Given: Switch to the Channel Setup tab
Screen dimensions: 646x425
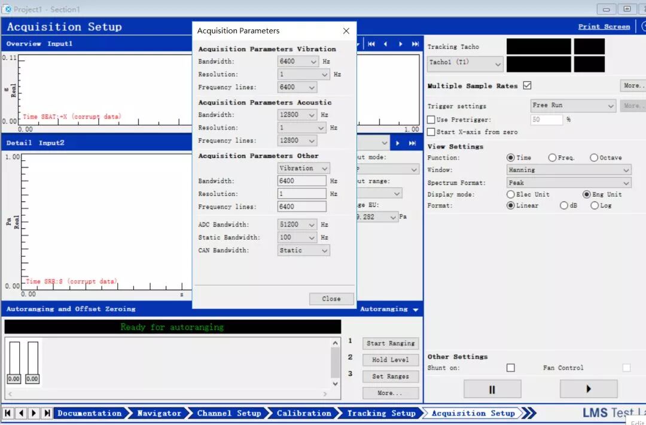Looking at the screenshot, I should [x=229, y=413].
